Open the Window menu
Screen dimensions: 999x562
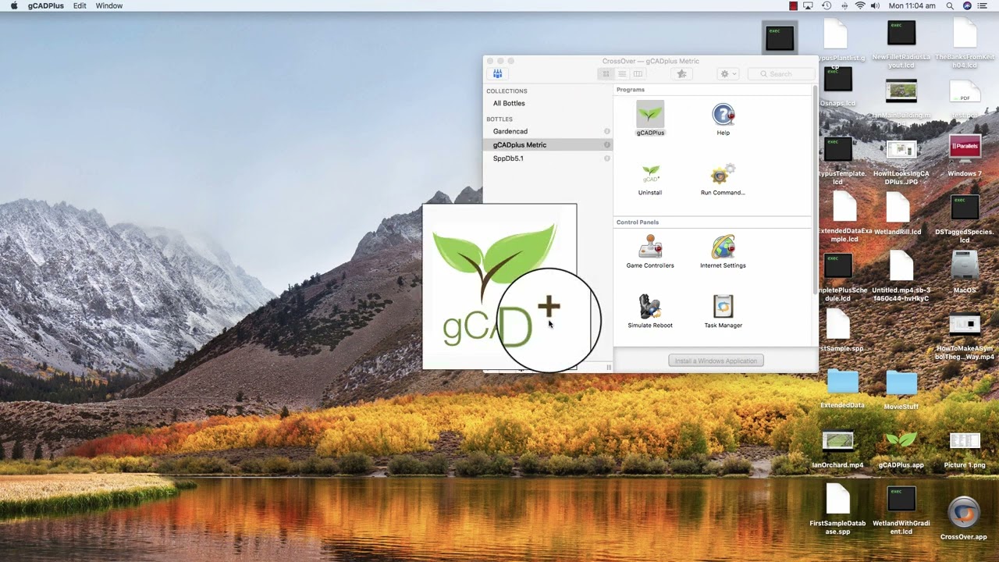(109, 5)
